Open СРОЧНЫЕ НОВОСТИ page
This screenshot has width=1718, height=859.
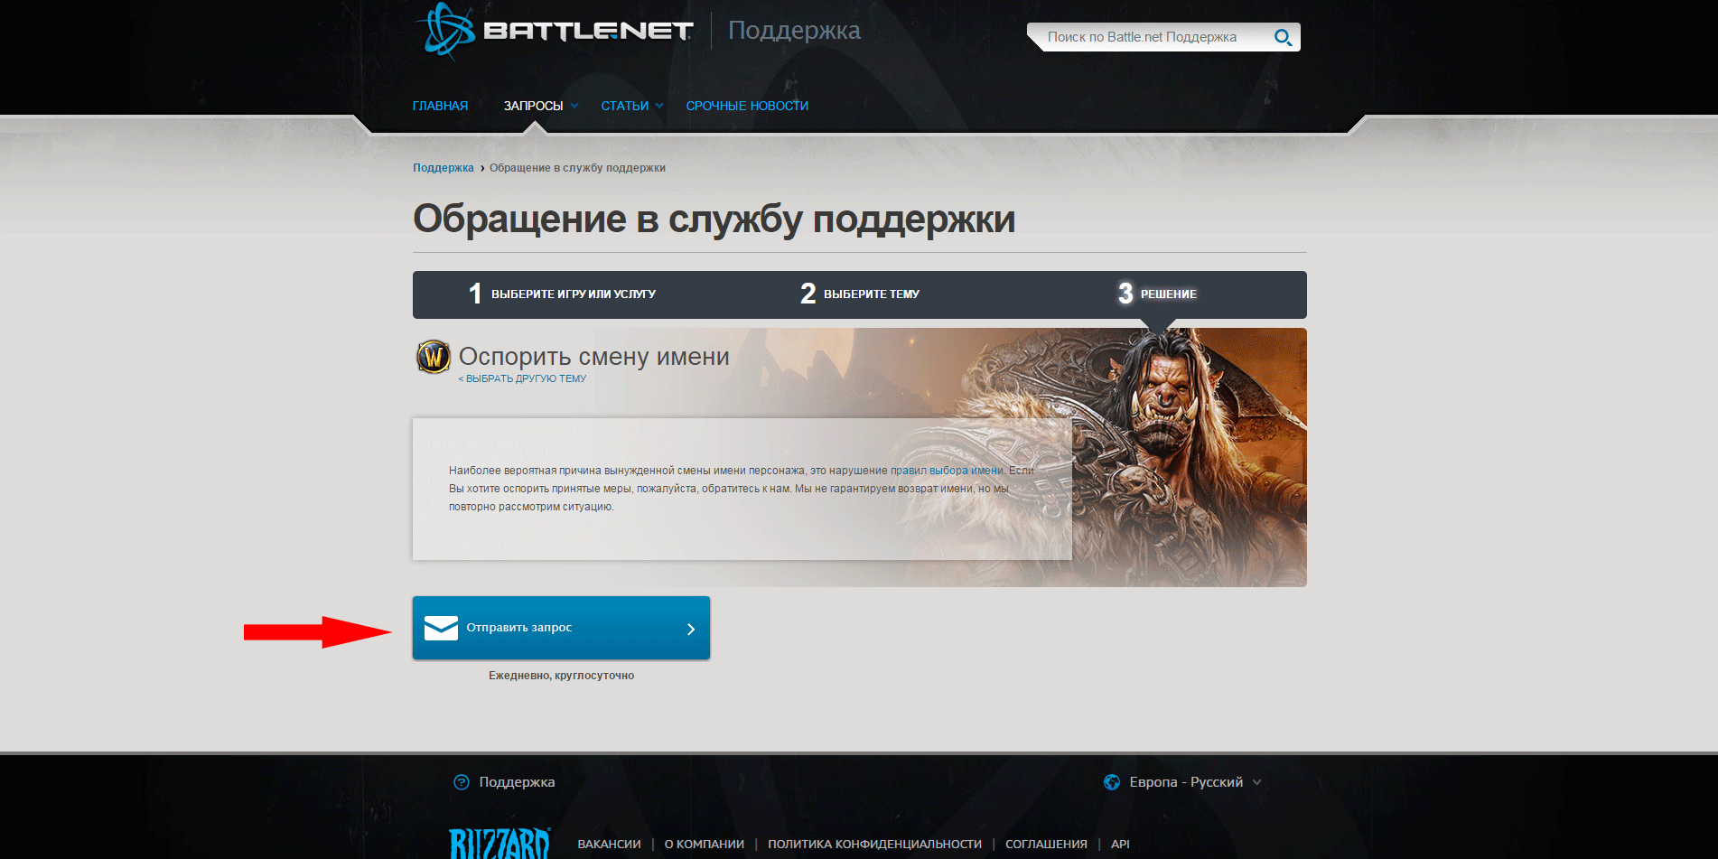[747, 106]
